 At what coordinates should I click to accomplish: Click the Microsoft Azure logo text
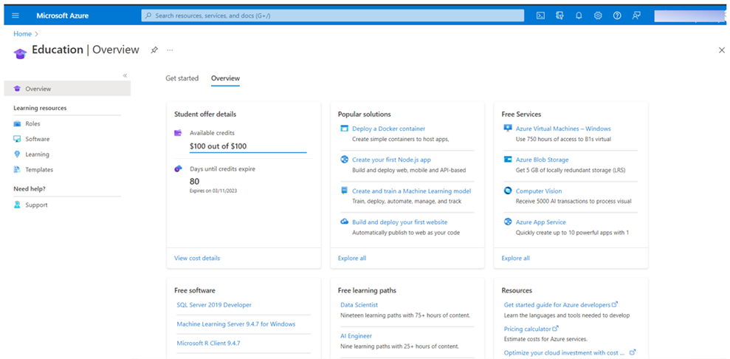(63, 16)
